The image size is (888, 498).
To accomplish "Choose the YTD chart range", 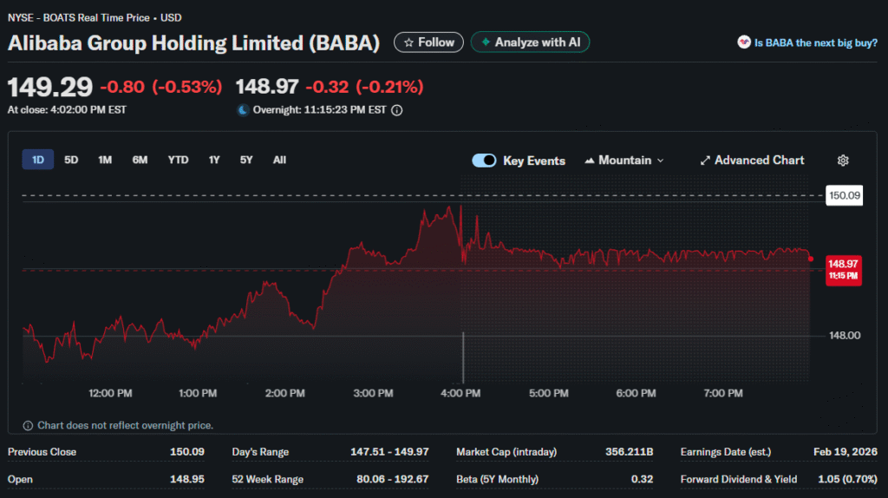I will tap(178, 160).
